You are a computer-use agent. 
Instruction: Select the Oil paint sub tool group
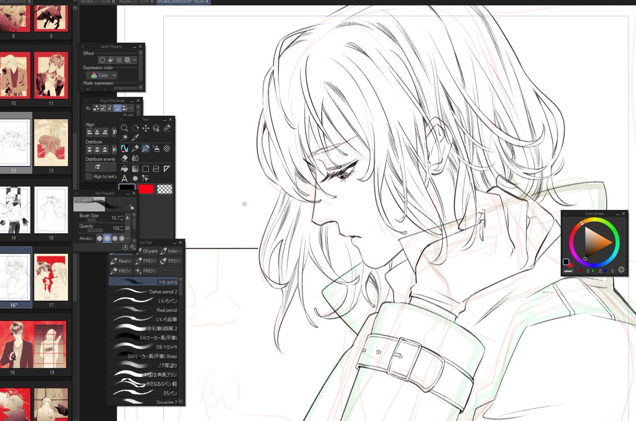147,251
